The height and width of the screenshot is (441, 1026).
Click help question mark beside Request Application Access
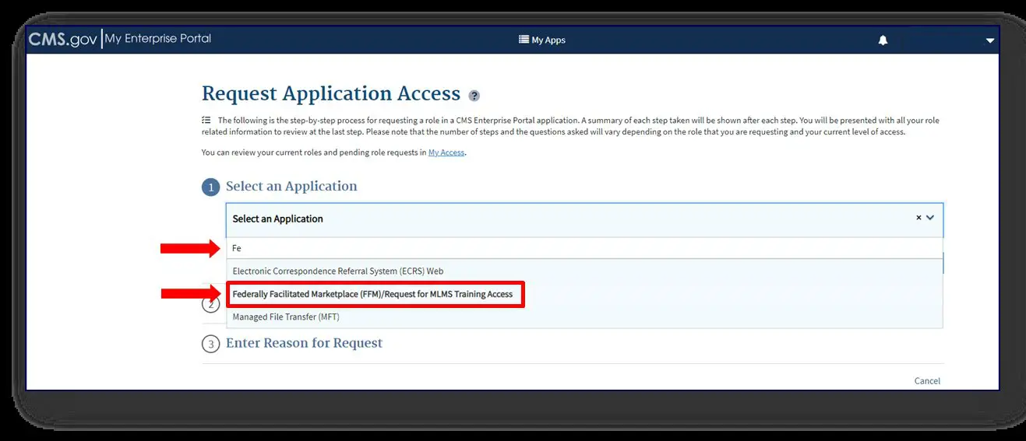coord(474,96)
